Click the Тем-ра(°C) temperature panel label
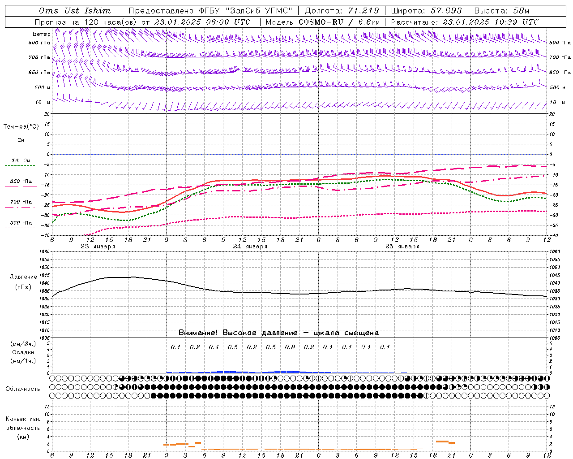 pos(21,127)
